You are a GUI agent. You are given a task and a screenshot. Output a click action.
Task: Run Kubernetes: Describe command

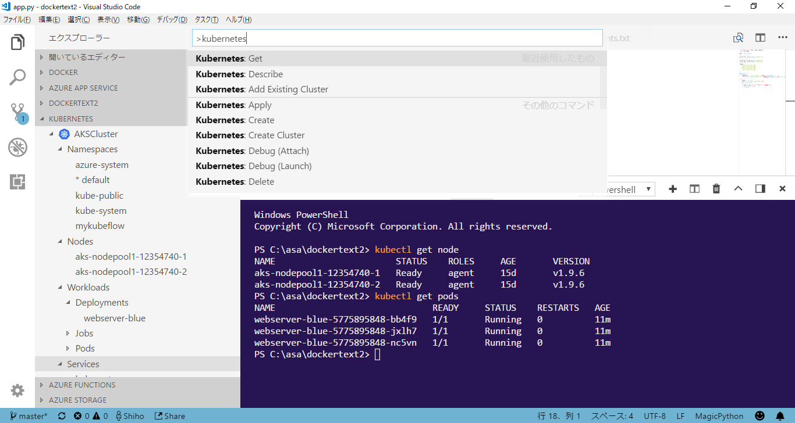pyautogui.click(x=397, y=74)
